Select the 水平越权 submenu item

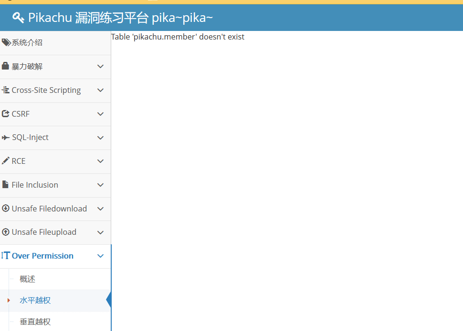click(55, 301)
